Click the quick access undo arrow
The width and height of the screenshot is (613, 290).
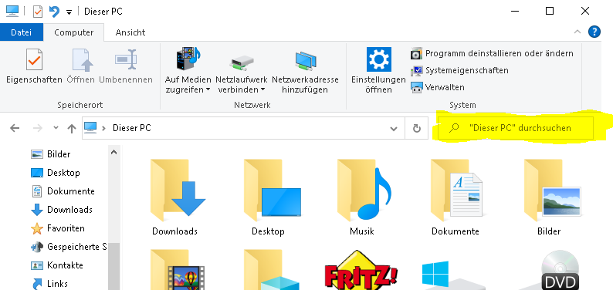[54, 12]
